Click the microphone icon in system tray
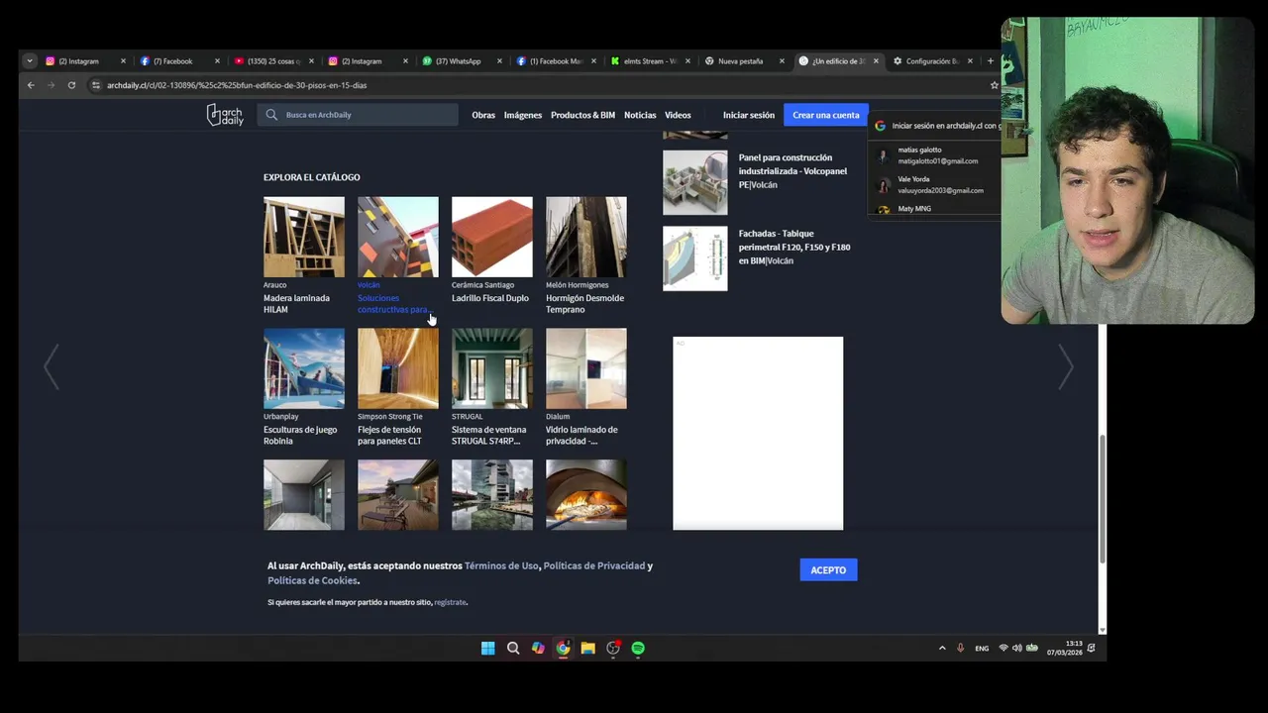Viewport: 1268px width, 713px height. [x=960, y=648]
